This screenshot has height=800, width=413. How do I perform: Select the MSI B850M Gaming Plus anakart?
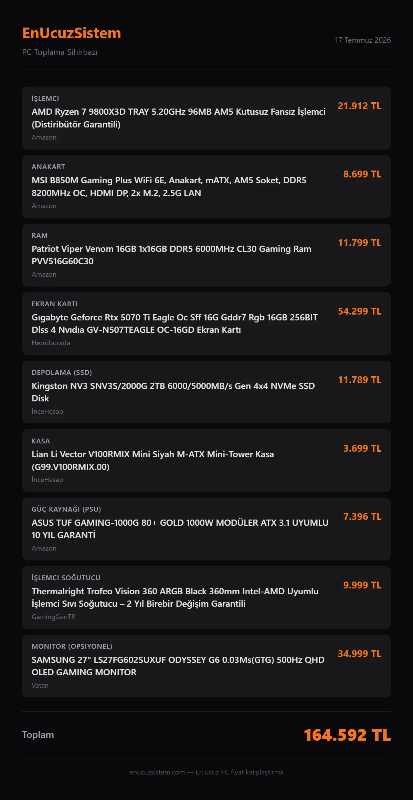tap(169, 186)
